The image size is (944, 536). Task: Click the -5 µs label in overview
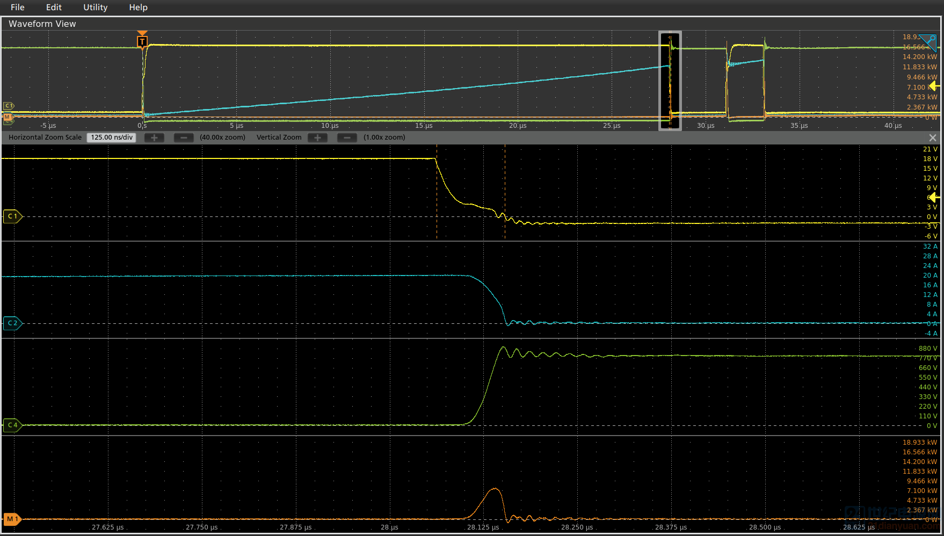click(48, 126)
